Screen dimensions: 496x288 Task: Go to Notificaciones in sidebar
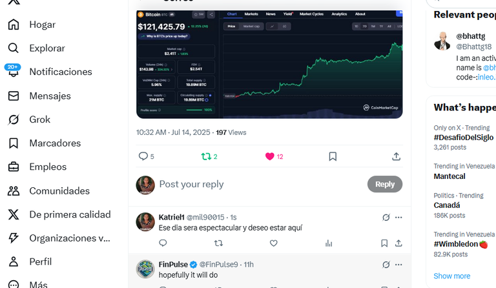[x=50, y=72]
